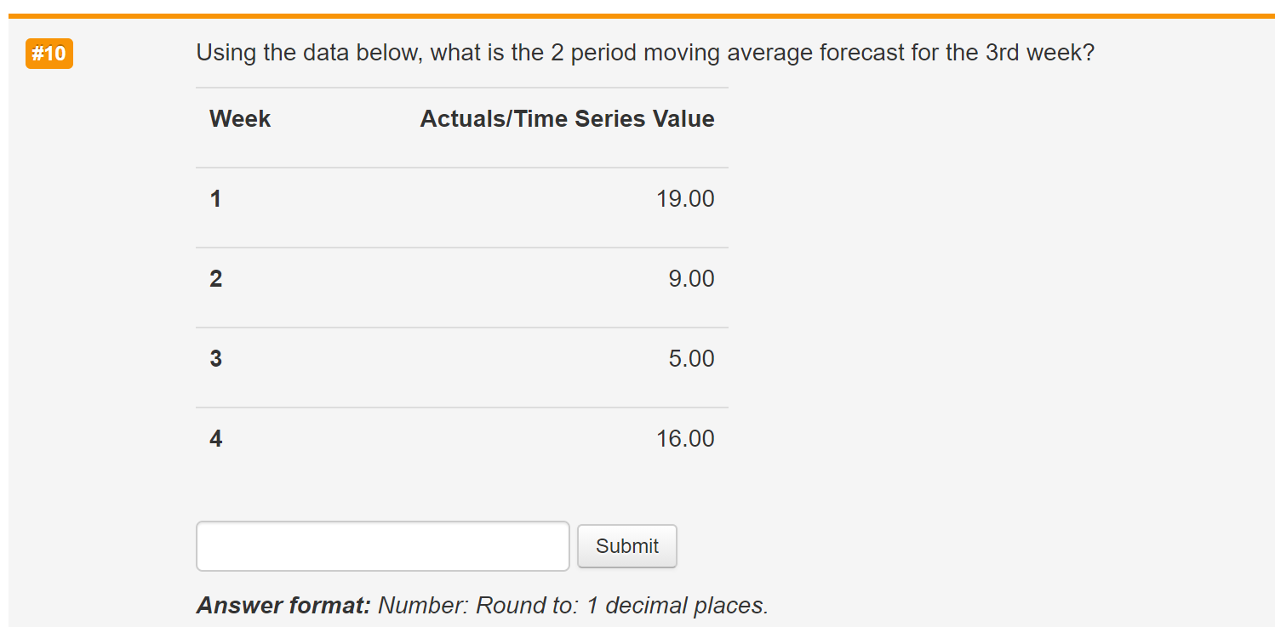Click the Week 1 row label
The height and width of the screenshot is (627, 1275).
(x=214, y=198)
